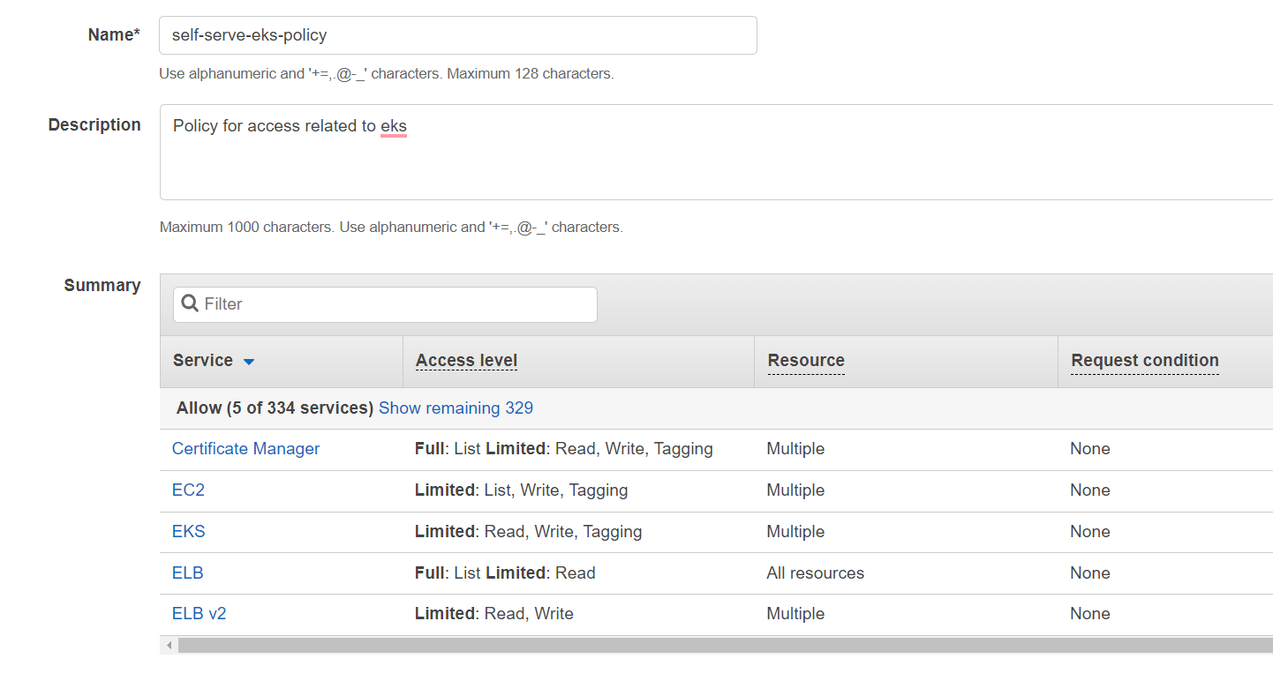The image size is (1273, 681).
Task: Click the Filter search input
Action: pyautogui.click(x=385, y=304)
